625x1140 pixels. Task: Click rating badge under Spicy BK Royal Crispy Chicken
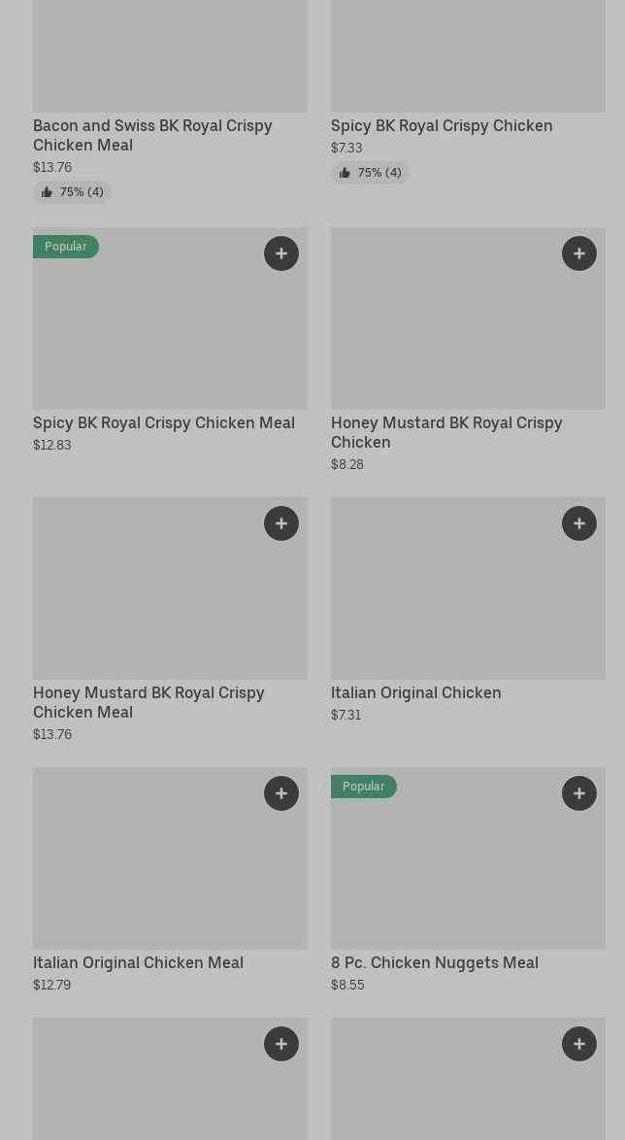(371, 173)
